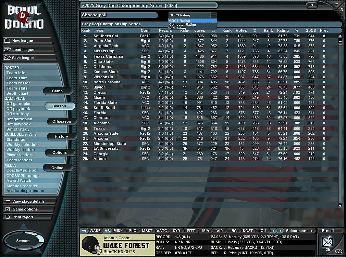Switch to the MIA team tab
This screenshot has width=346, height=257.
[206, 231]
